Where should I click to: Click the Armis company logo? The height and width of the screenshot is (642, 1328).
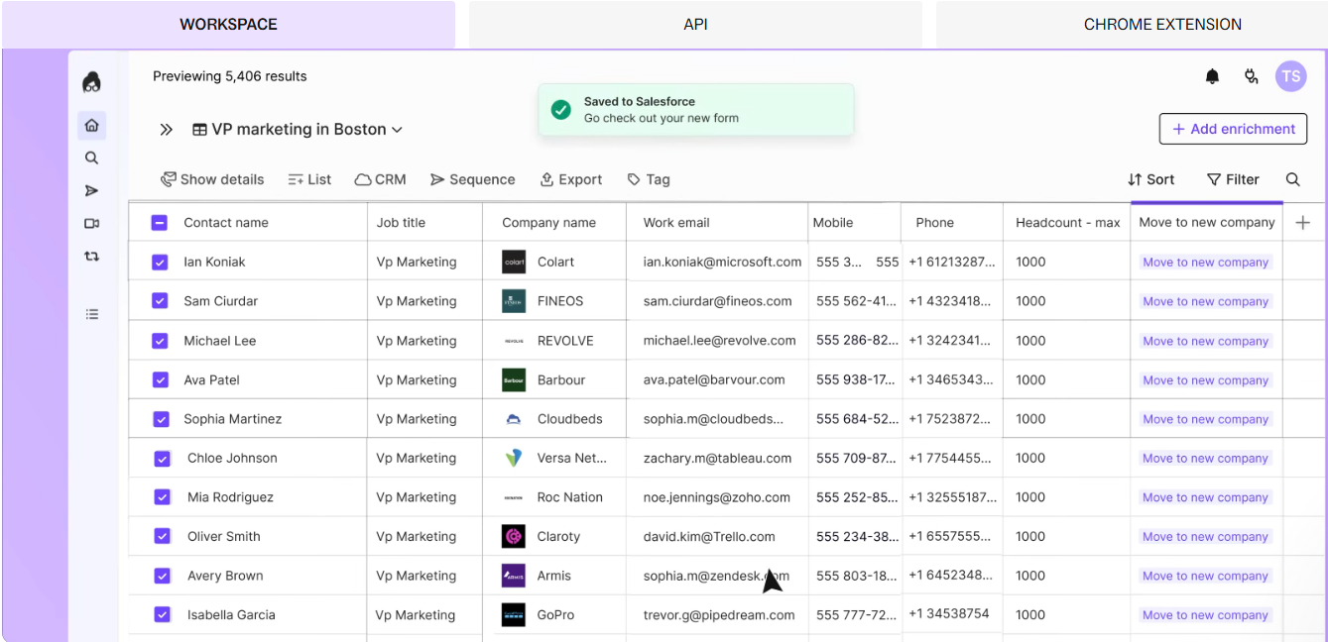pos(514,576)
